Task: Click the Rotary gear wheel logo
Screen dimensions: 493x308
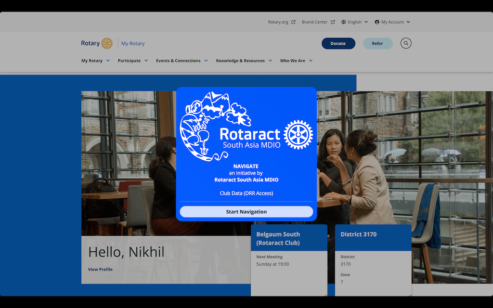Action: click(x=107, y=43)
